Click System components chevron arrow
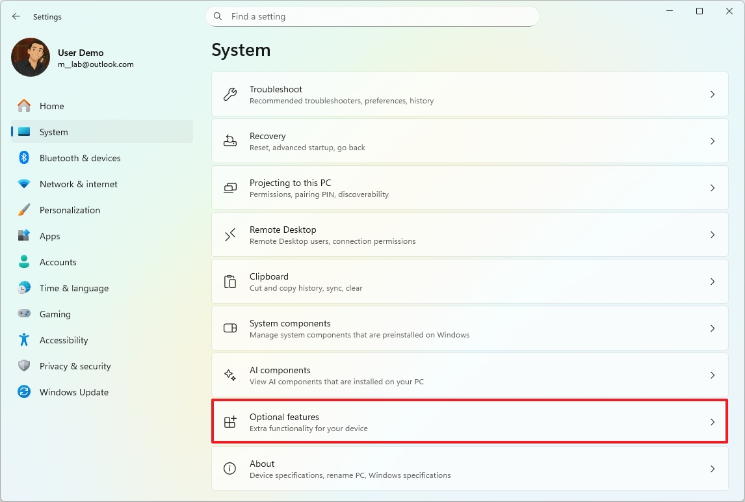The image size is (745, 502). (x=712, y=328)
